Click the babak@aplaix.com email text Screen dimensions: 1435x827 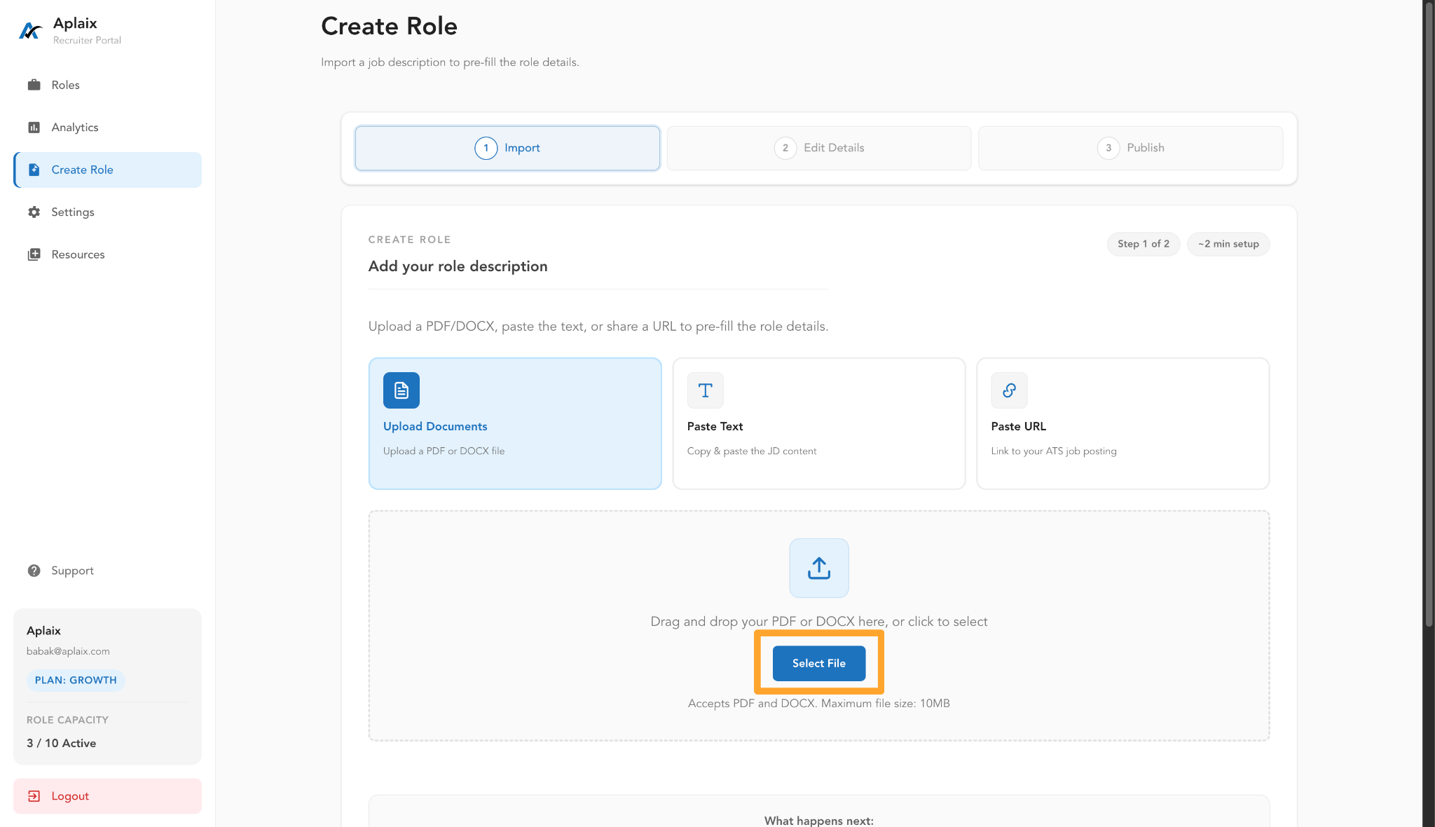[x=68, y=651]
